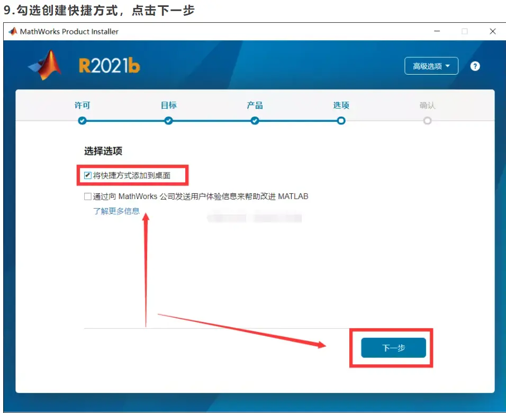Open the 了解更多信息 link

(116, 211)
